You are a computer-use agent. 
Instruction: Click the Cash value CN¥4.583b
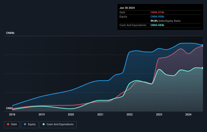(157, 25)
